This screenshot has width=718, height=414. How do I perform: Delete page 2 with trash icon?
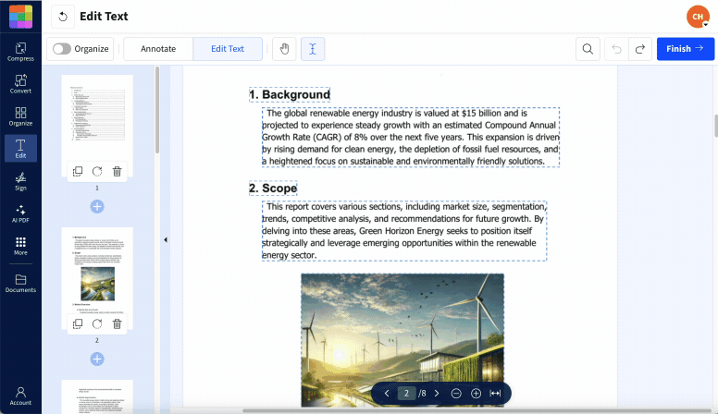[x=118, y=323]
